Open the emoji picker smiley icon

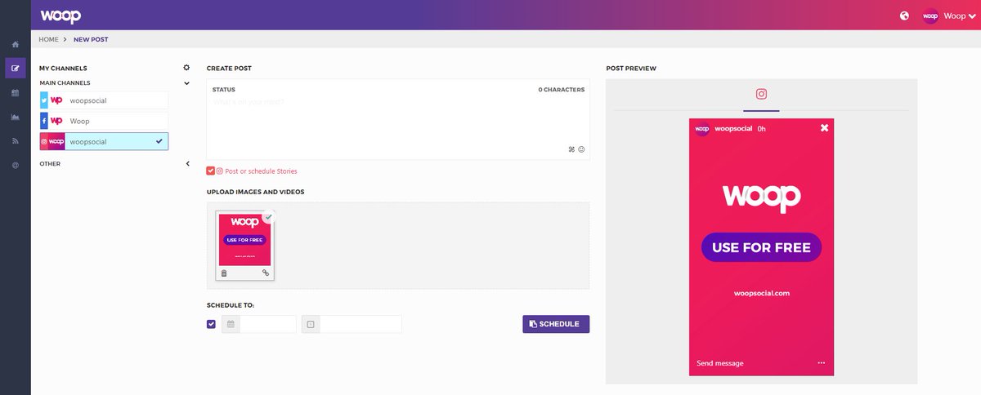[581, 149]
